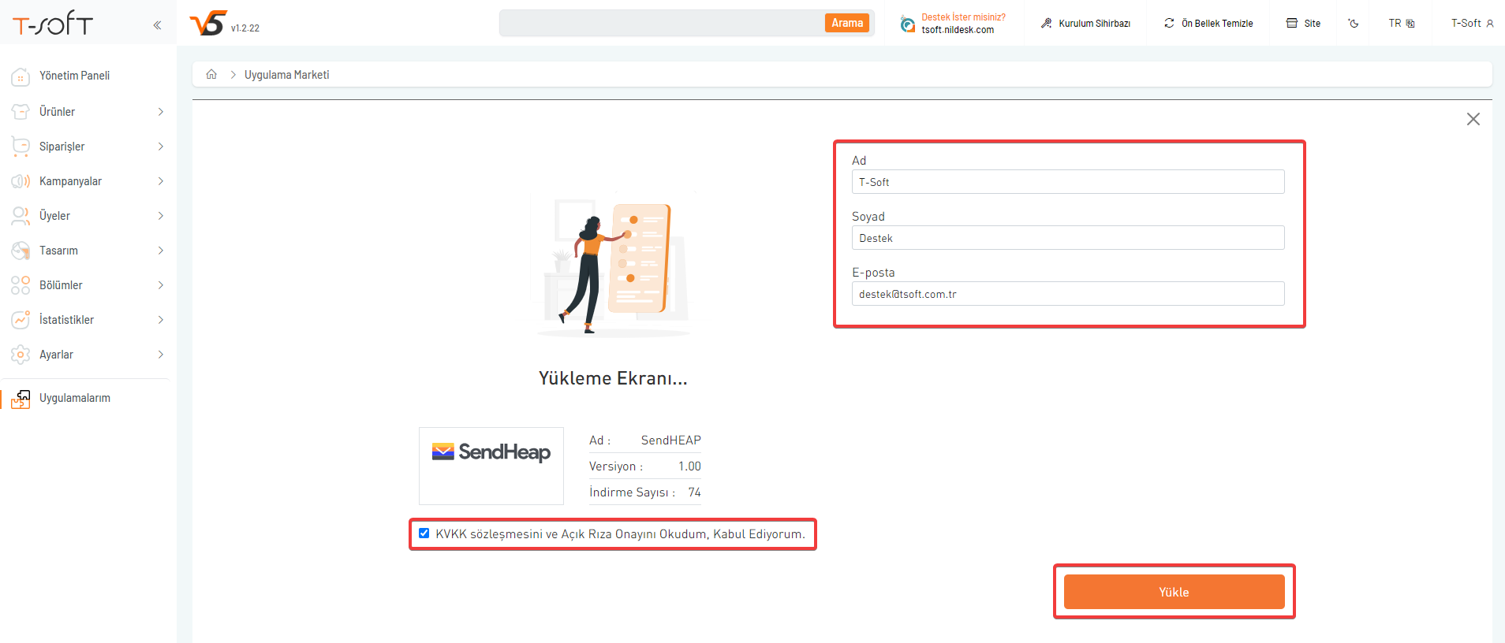The image size is (1505, 643).
Task: Open the Kampanyalar menu label
Action: (70, 181)
